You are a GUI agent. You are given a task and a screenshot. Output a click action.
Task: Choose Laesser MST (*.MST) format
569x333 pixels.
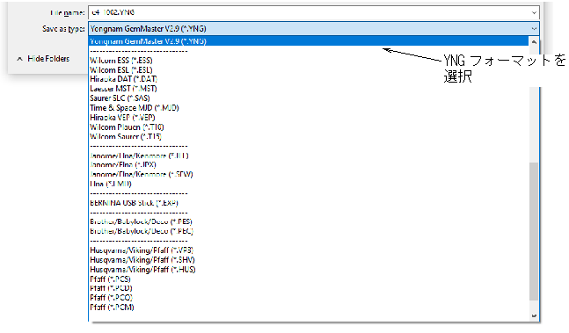point(123,89)
